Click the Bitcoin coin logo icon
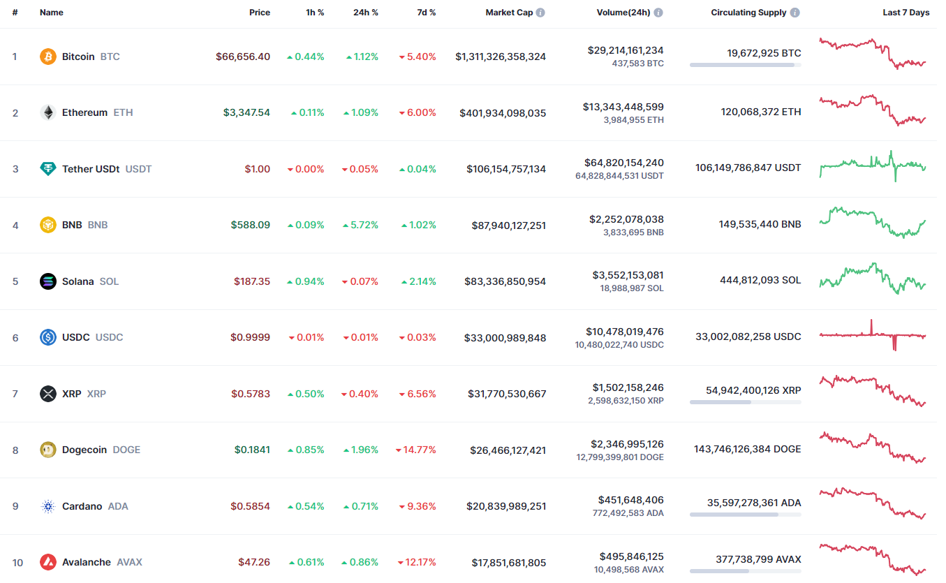This screenshot has height=583, width=946. [x=47, y=57]
